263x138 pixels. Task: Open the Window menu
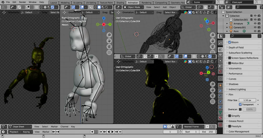[32, 2]
